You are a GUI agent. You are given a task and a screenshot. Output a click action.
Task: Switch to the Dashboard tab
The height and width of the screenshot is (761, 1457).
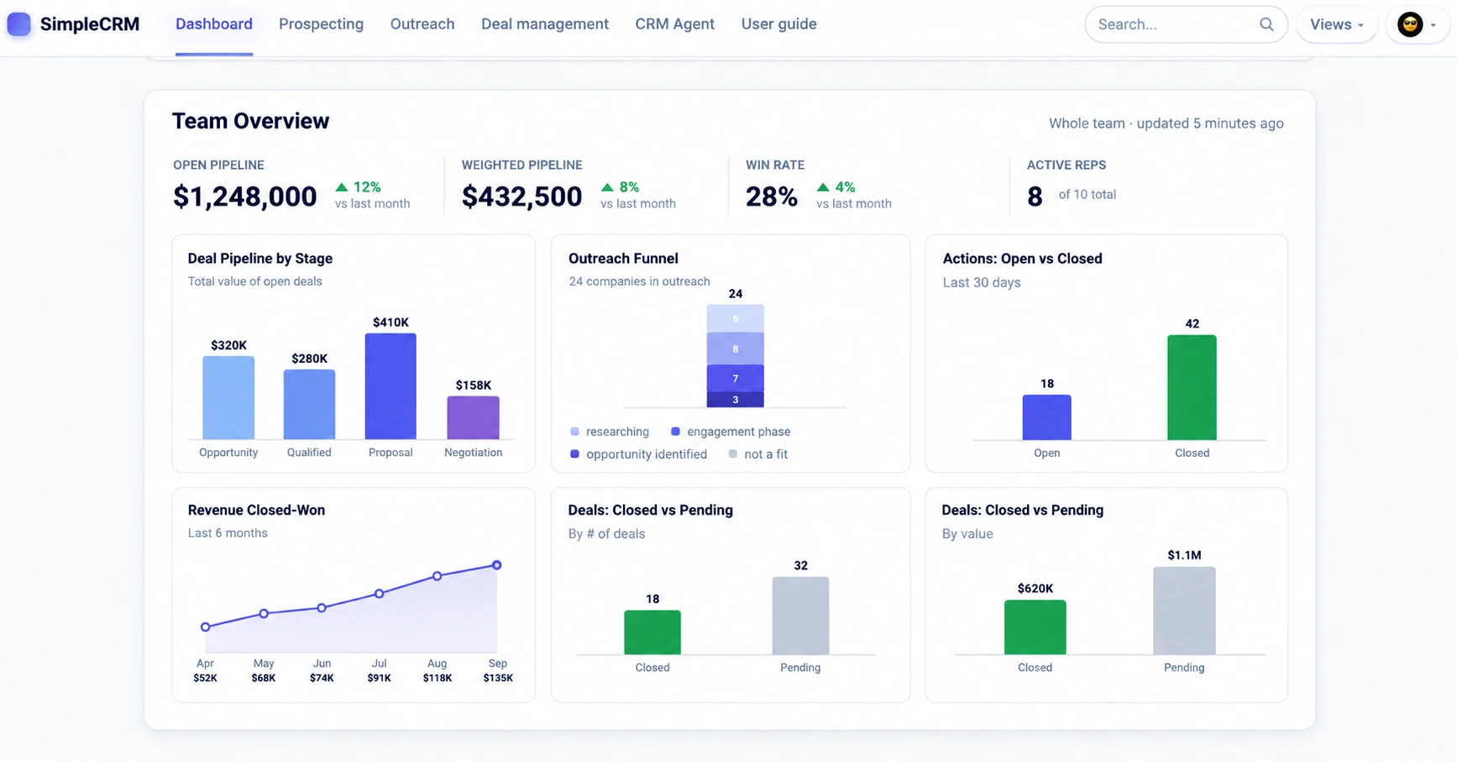click(214, 24)
